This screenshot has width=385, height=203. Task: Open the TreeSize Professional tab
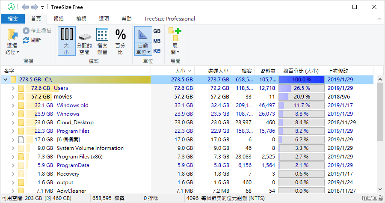point(169,19)
